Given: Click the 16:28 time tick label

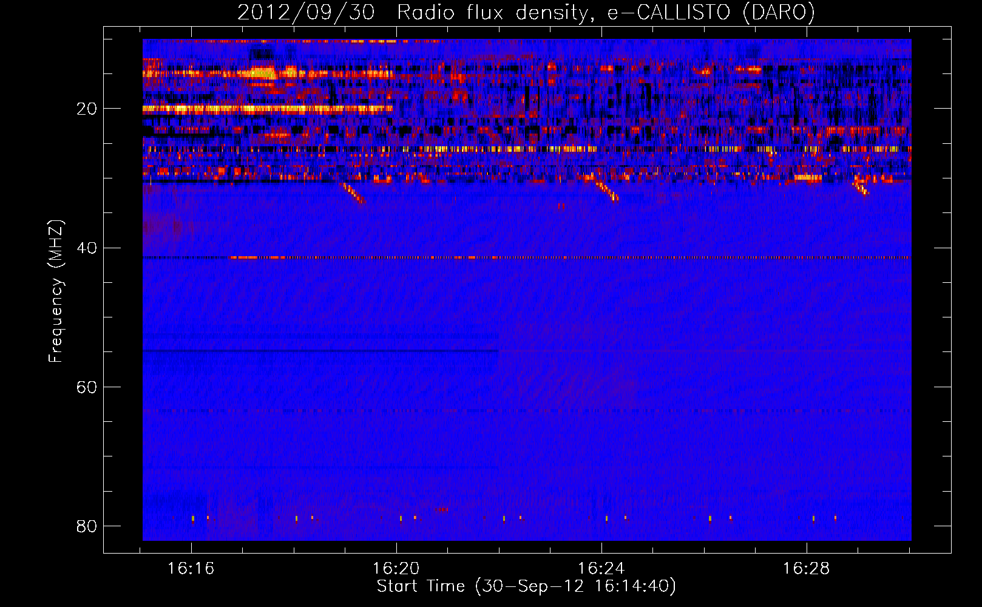Looking at the screenshot, I should point(807,569).
